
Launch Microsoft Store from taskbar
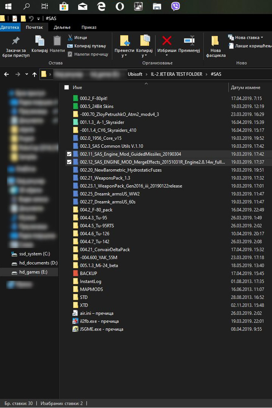(x=64, y=6)
